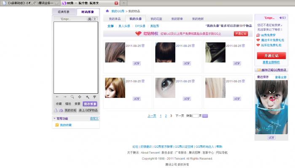Screen dimensions: 295x168
Task: Open the 我的头像 tab
Action: click(x=135, y=19)
